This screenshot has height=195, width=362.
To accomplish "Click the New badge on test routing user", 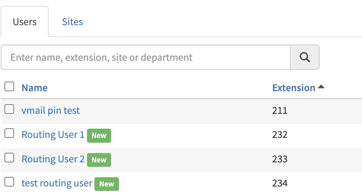I will click(107, 184).
